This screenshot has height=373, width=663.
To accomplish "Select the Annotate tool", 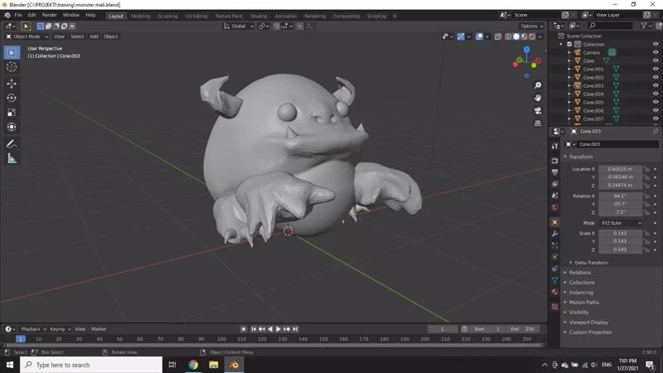I will (12, 144).
